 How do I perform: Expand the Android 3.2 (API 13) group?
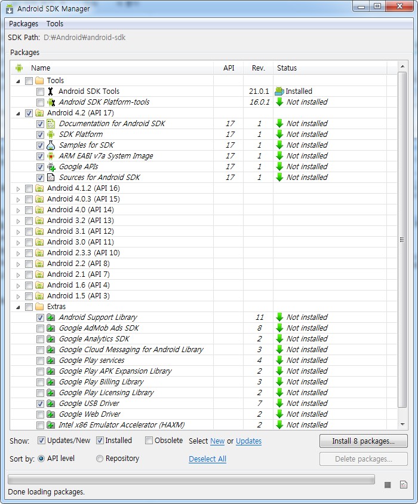pos(19,221)
